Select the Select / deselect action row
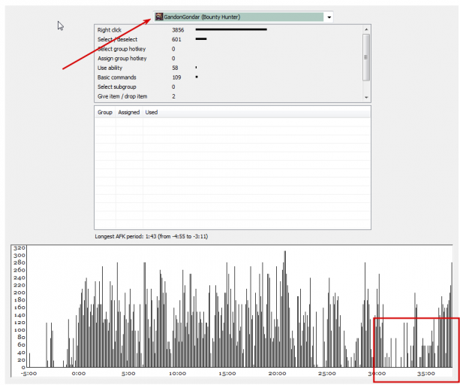This screenshot has width=460, height=385. 229,39
